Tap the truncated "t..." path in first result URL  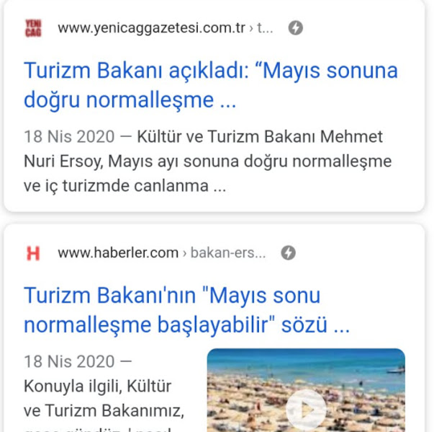pos(265,28)
